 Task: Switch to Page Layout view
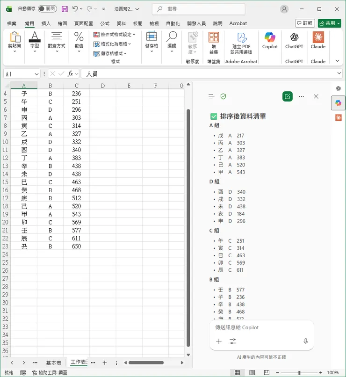(252, 373)
